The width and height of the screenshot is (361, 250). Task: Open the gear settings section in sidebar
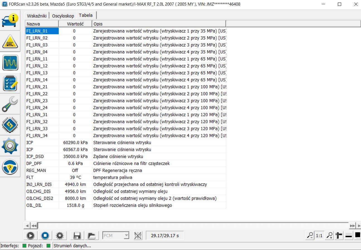pyautogui.click(x=10, y=146)
